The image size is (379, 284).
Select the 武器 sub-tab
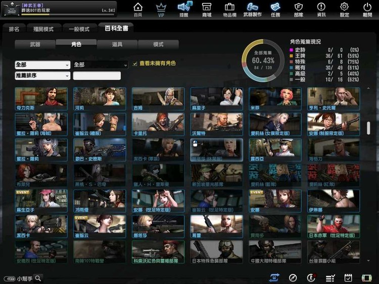(x=35, y=44)
